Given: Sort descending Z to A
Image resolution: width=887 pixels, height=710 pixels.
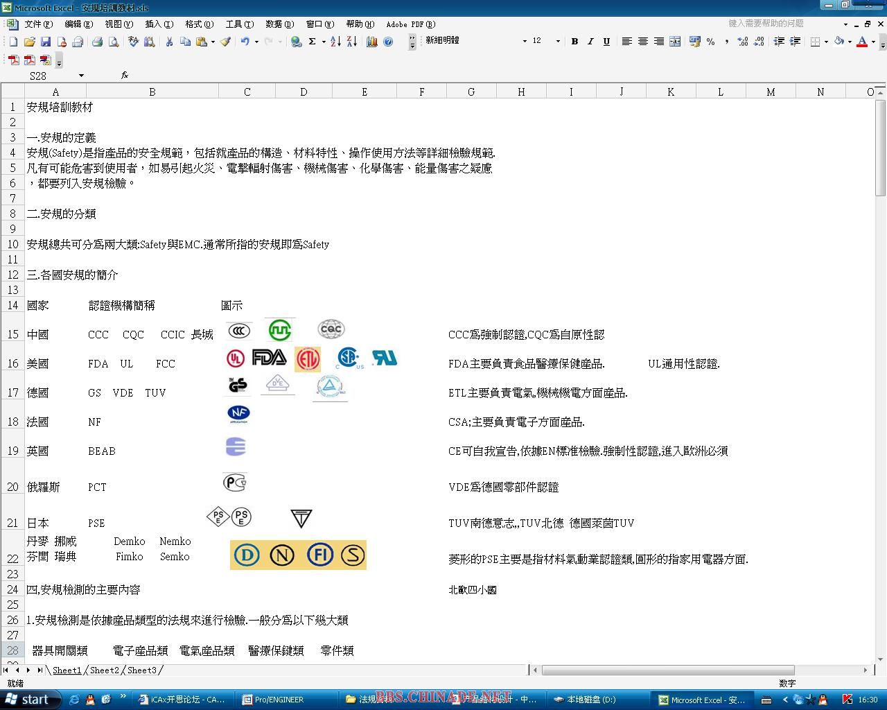Looking at the screenshot, I should tap(352, 42).
